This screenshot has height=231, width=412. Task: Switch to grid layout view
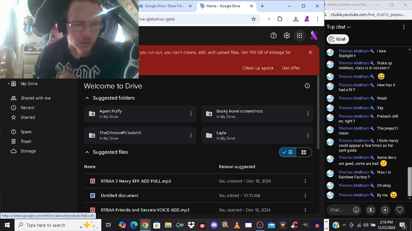(304, 152)
